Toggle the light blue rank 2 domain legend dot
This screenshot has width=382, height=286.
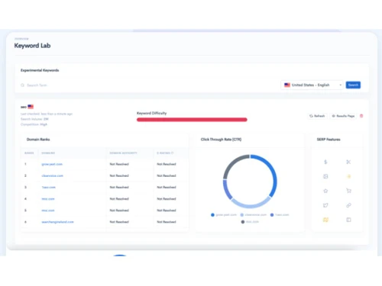point(242,215)
